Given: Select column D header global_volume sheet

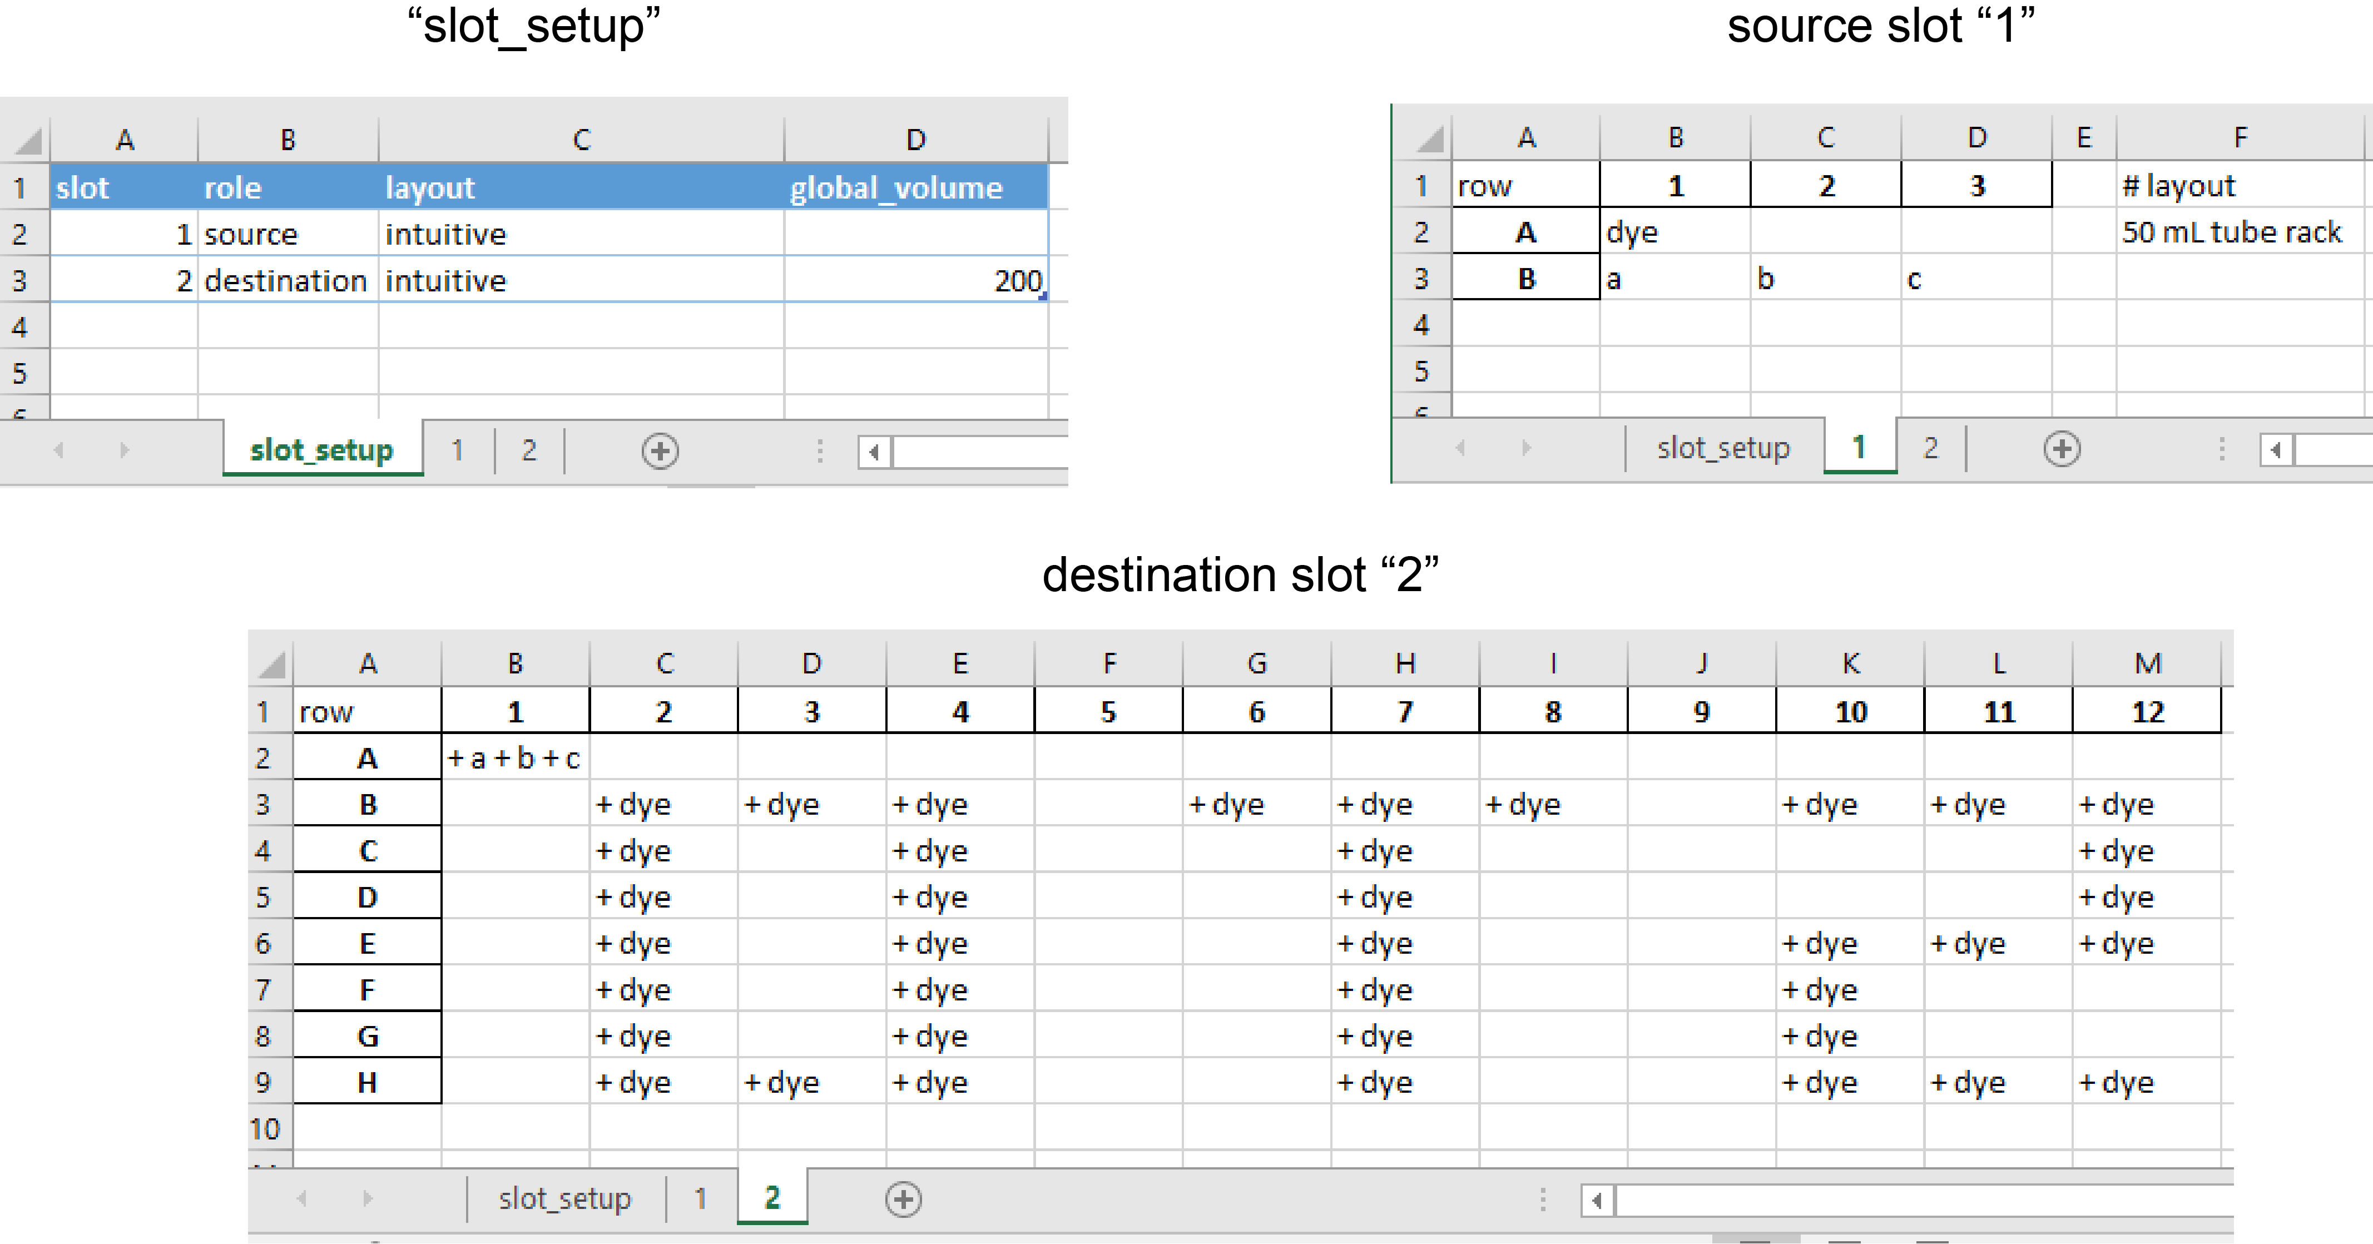Looking at the screenshot, I should coord(916,140).
